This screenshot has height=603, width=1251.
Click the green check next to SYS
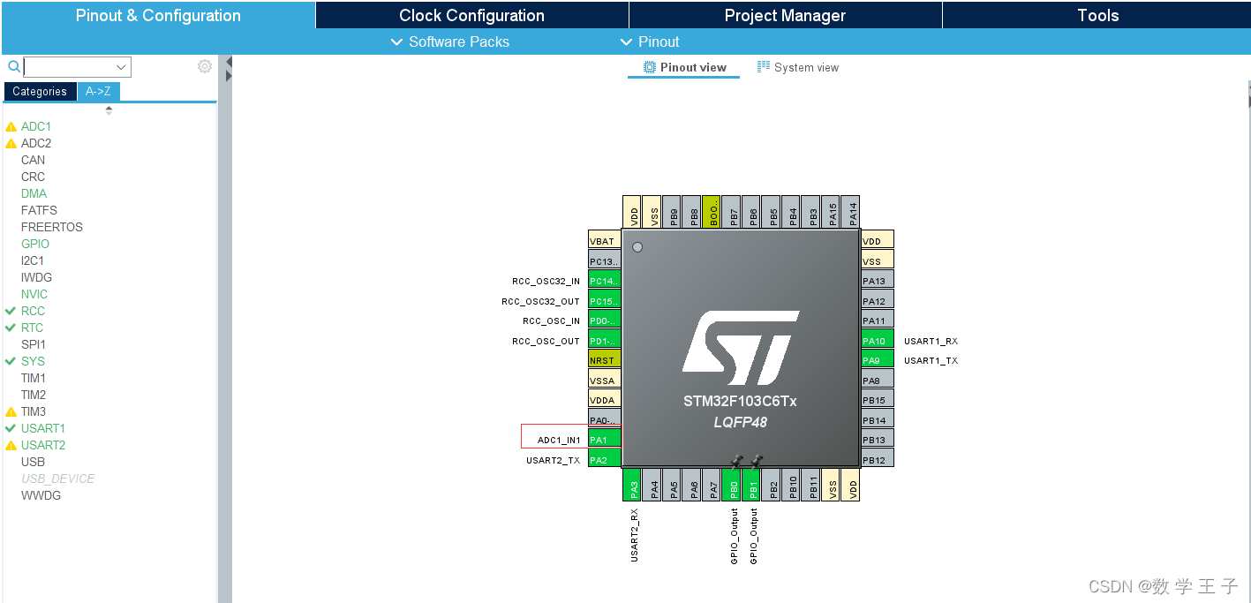pyautogui.click(x=11, y=360)
